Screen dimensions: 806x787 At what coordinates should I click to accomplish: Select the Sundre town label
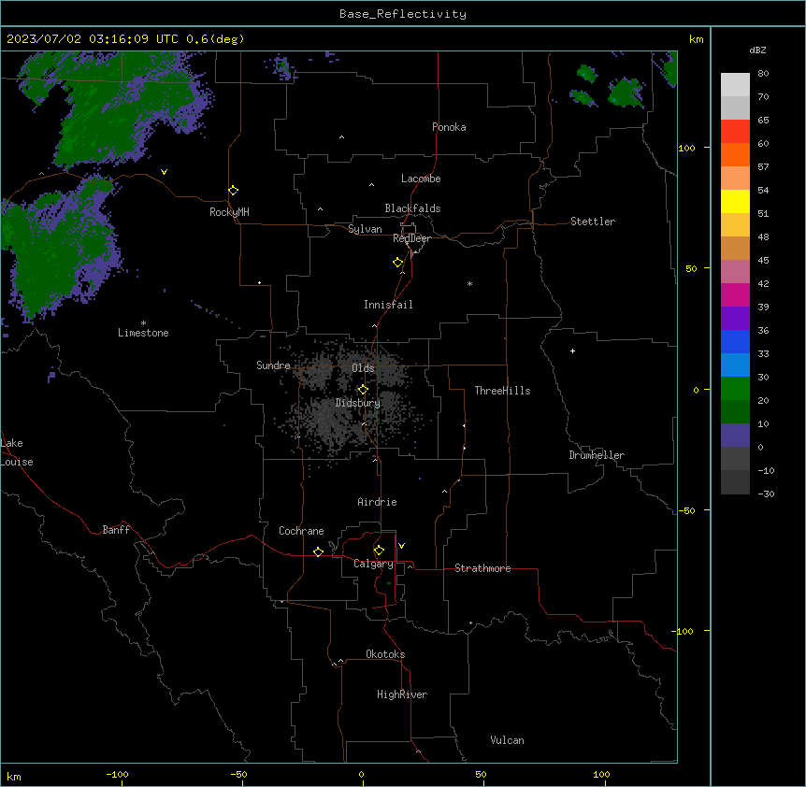273,365
